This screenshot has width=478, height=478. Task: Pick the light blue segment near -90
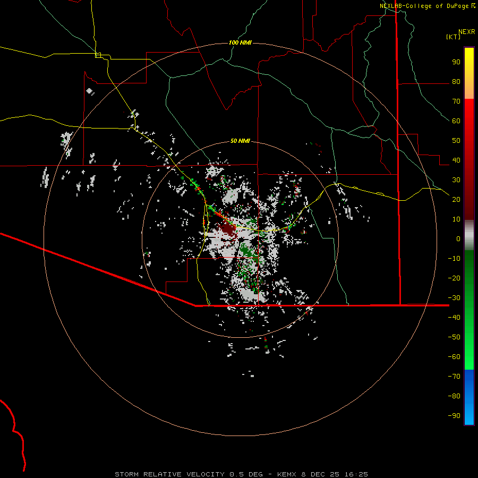click(x=469, y=415)
